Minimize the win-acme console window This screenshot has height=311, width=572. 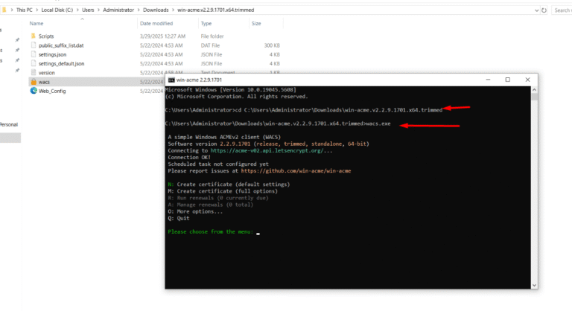(x=488, y=80)
